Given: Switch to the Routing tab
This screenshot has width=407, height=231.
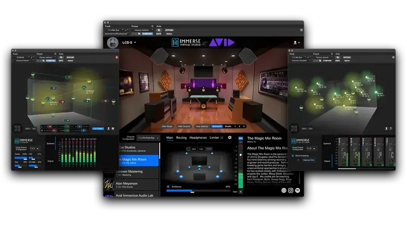Looking at the screenshot, I should [x=181, y=138].
